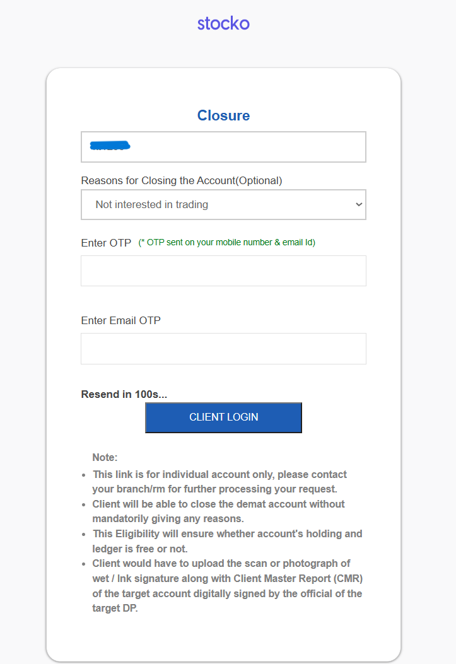Click the 'Resend in 100s...' text
Screen dimensions: 456x664
[x=124, y=394]
